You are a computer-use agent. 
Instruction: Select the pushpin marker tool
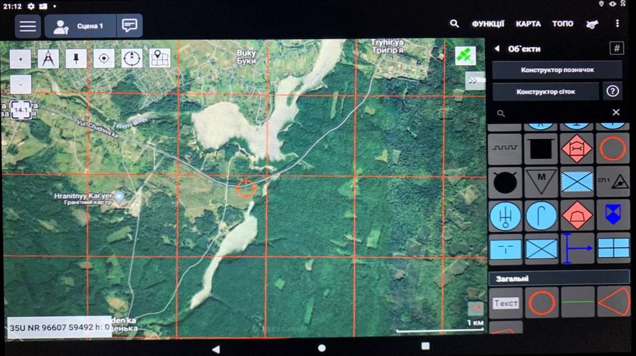tap(76, 59)
